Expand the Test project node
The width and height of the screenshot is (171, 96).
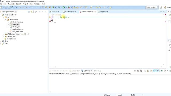tap(1, 41)
